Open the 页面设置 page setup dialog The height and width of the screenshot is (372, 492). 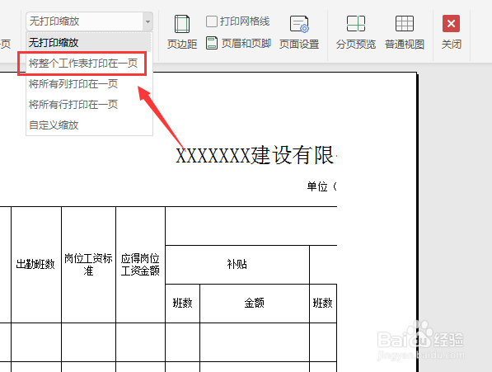pyautogui.click(x=299, y=32)
